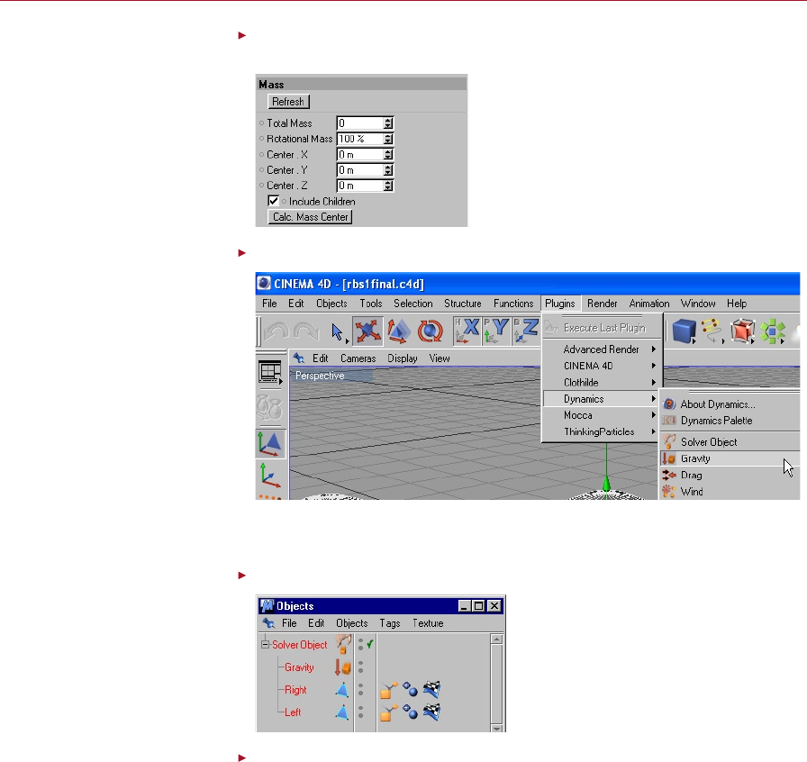Click the Wind icon in Dynamics submenu
The width and height of the screenshot is (807, 762).
coord(668,491)
